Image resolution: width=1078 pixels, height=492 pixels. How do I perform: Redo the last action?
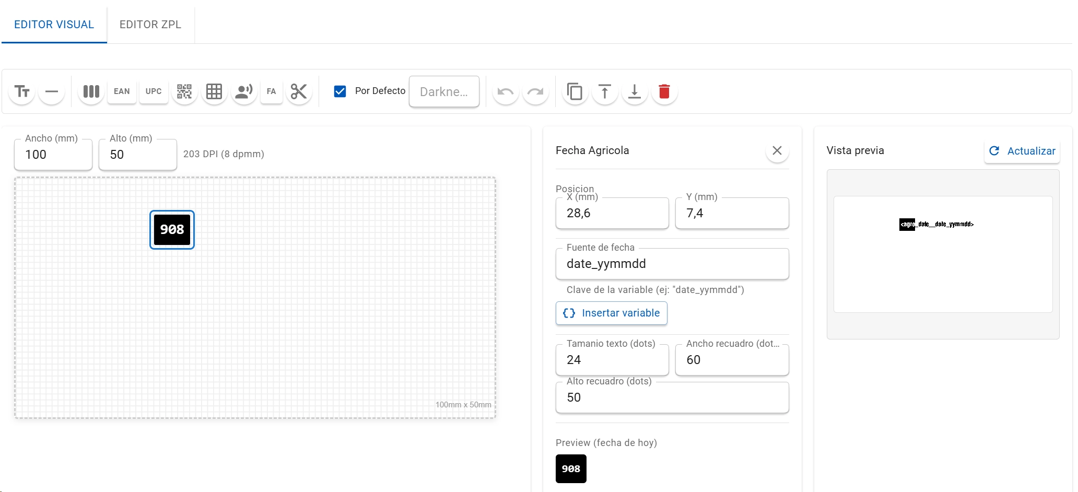tap(535, 91)
